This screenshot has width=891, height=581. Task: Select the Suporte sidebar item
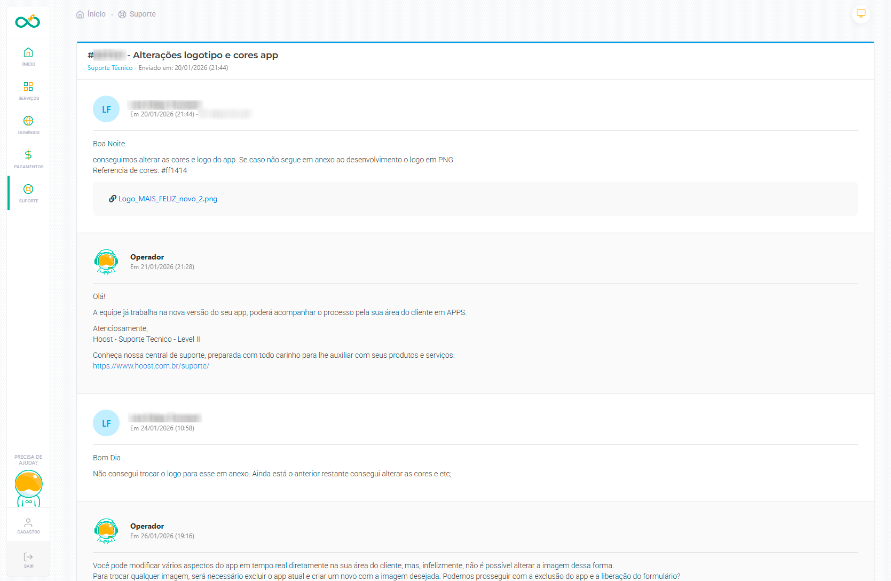(x=28, y=193)
